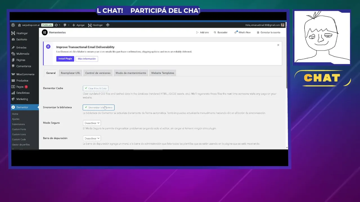This screenshot has width=360, height=202.
Task: Click the diamond icon in admin bar
Action: tap(108, 25)
